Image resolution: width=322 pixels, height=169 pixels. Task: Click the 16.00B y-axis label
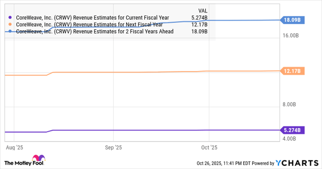tap(291, 36)
